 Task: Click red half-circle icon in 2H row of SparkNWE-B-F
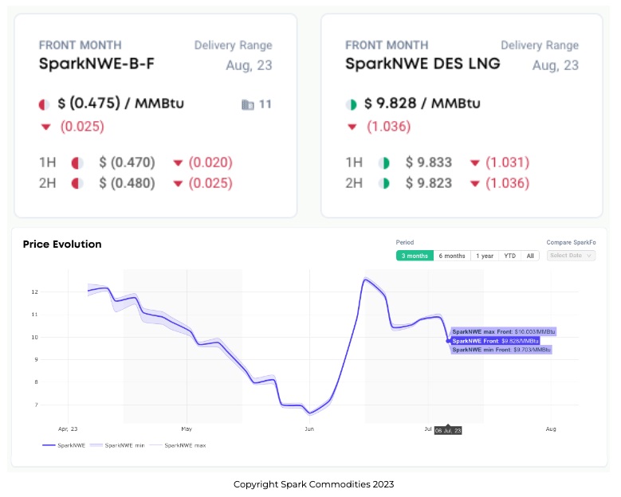(77, 184)
